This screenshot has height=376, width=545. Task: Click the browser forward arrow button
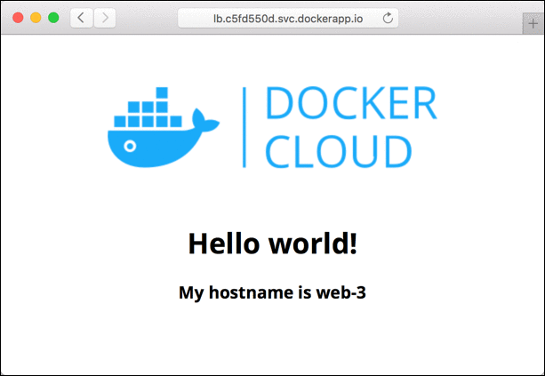[x=105, y=18]
